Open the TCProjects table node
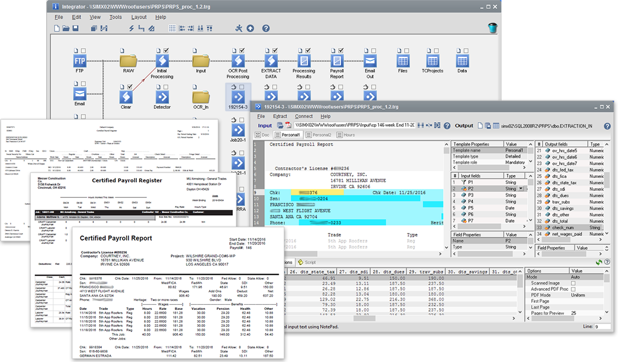 [432, 61]
